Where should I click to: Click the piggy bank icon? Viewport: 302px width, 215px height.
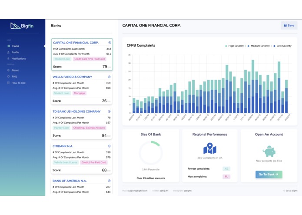point(269,151)
